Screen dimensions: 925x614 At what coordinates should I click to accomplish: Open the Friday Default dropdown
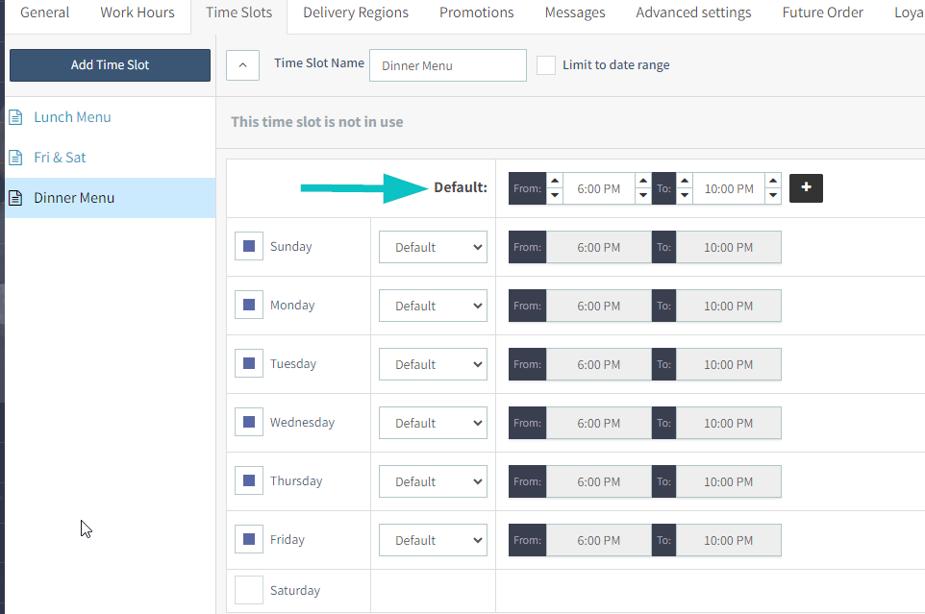pyautogui.click(x=433, y=540)
